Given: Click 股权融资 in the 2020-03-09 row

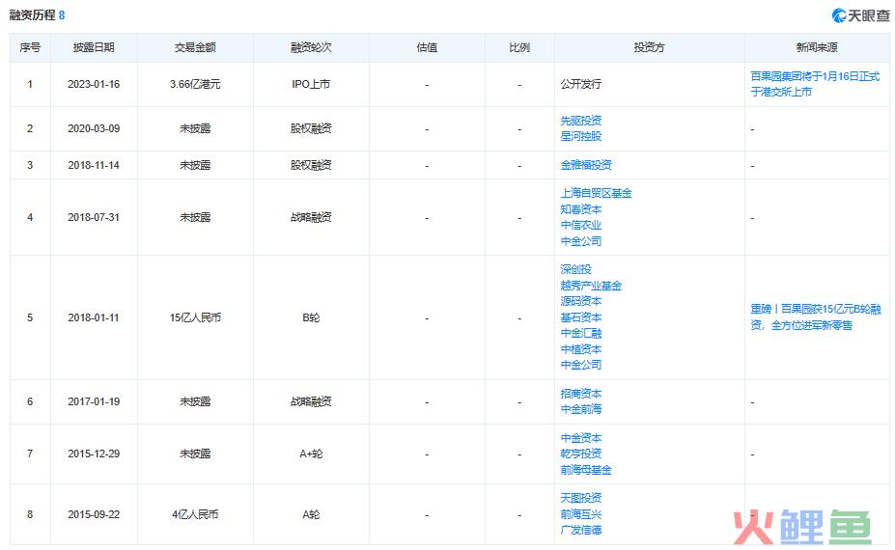Looking at the screenshot, I should (311, 129).
